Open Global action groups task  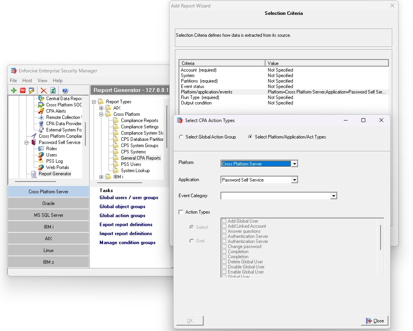click(123, 216)
